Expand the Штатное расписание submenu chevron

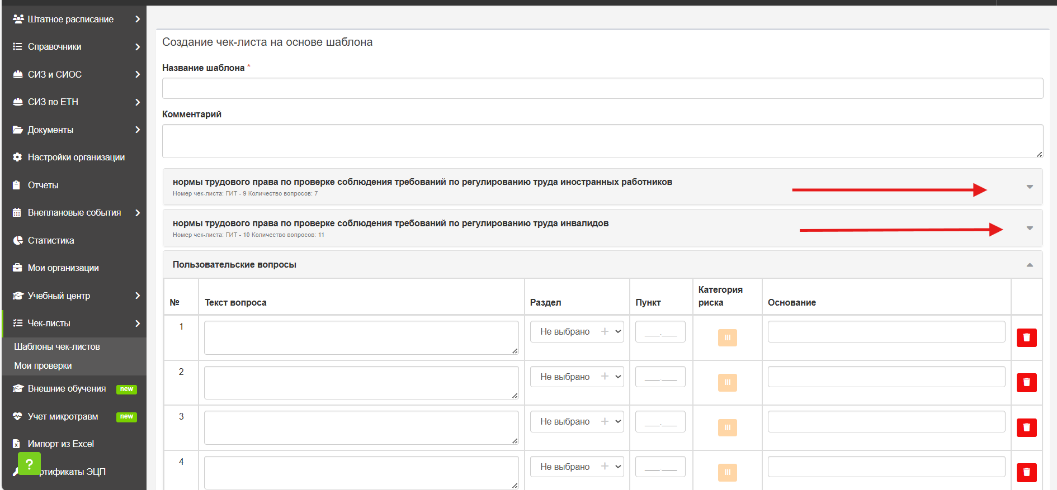[x=137, y=19]
